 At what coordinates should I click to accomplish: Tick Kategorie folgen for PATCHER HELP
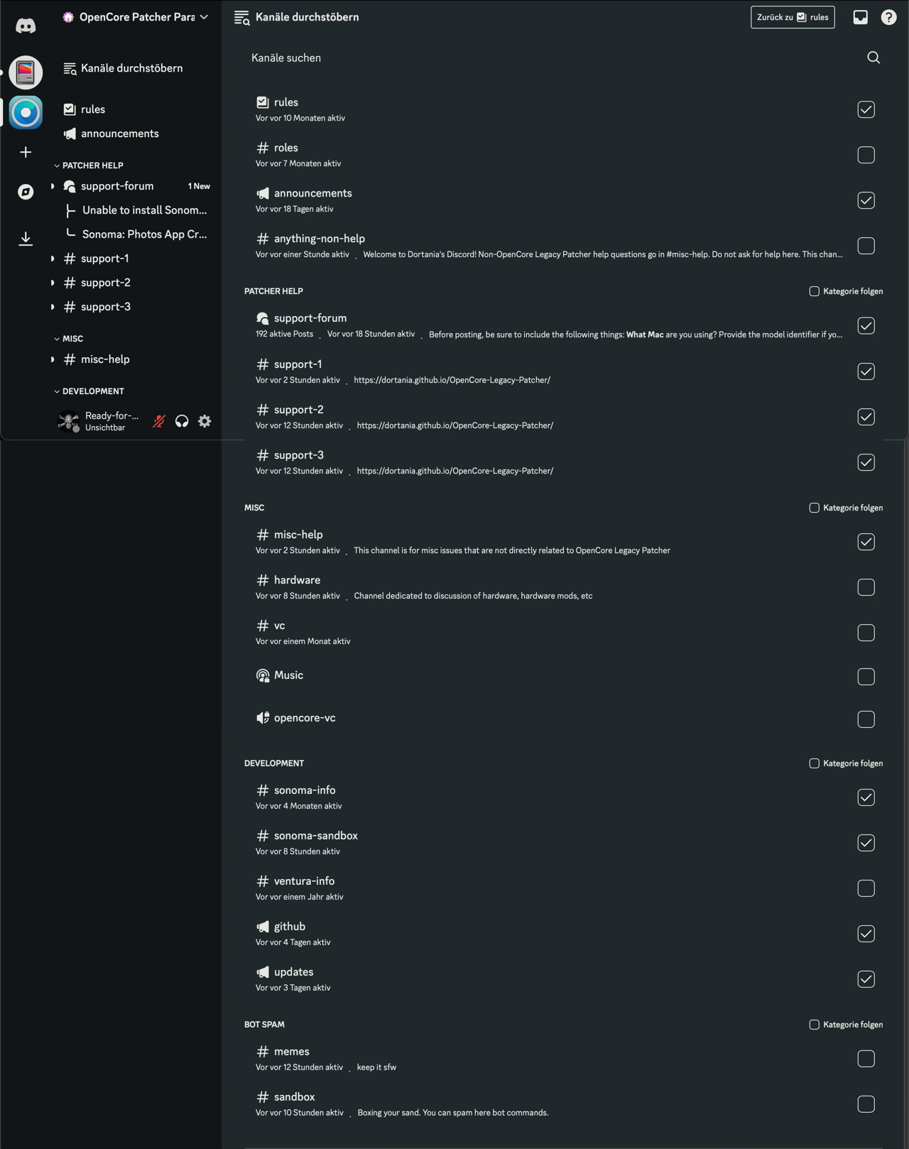click(x=815, y=291)
